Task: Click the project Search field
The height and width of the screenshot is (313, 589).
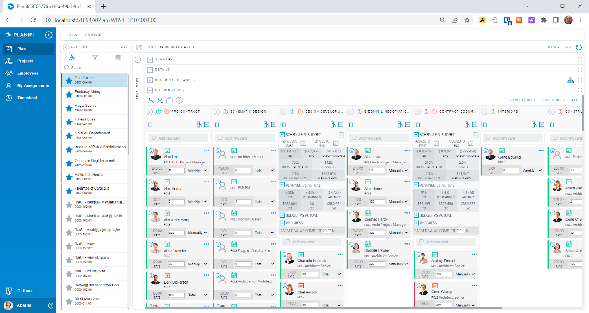Action: 96,68
